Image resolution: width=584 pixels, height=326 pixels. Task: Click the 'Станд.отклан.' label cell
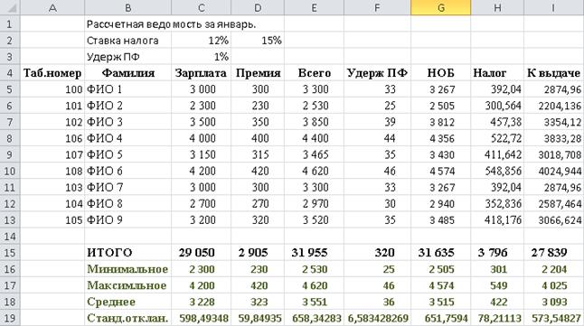click(x=127, y=318)
